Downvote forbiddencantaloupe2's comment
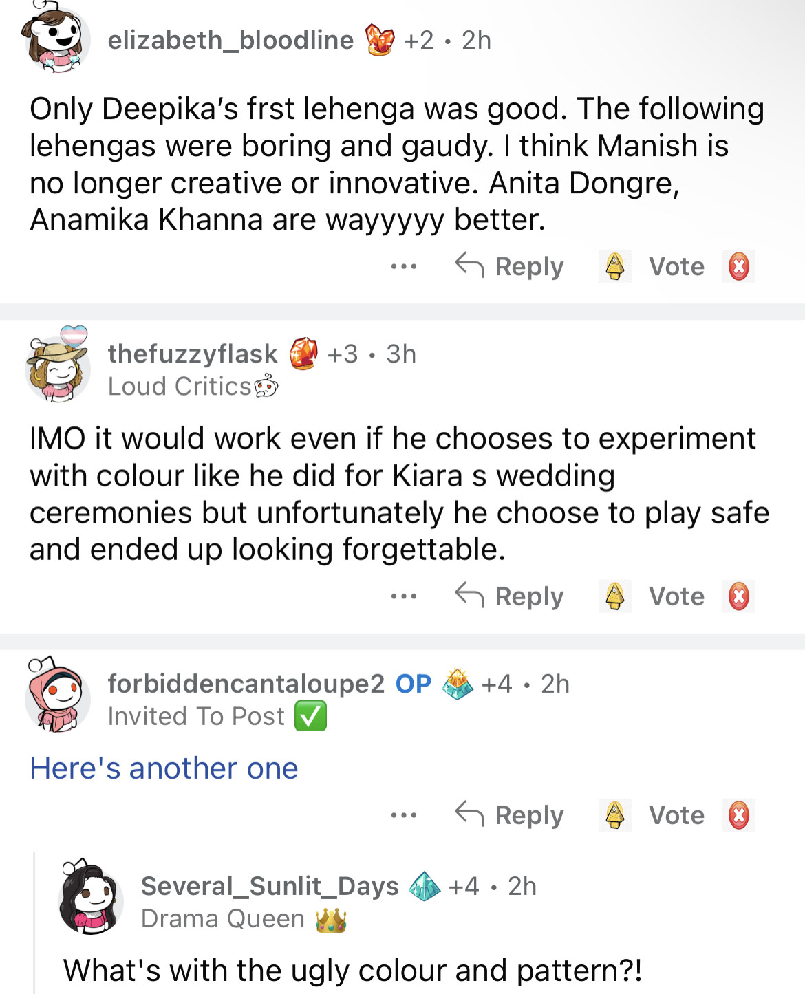Screen dimensions: 805x994 pos(738,815)
